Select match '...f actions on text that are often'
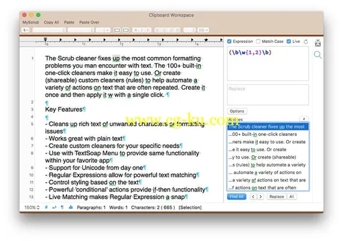The height and width of the screenshot is (241, 343). 268,187
